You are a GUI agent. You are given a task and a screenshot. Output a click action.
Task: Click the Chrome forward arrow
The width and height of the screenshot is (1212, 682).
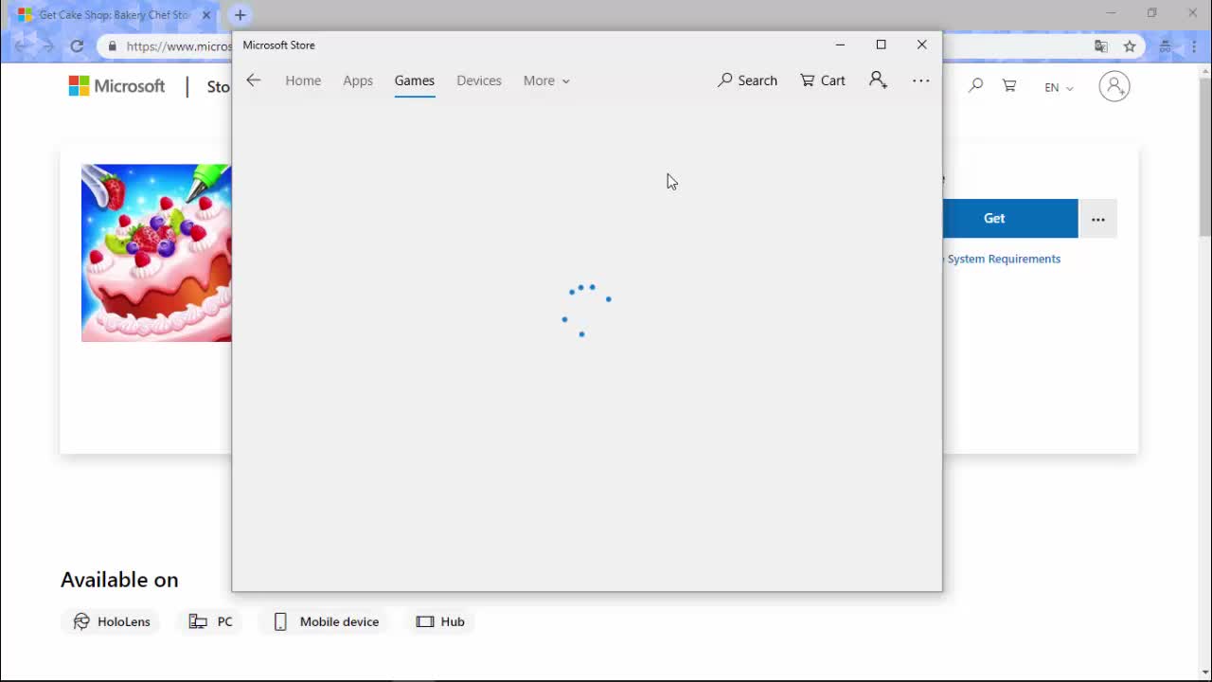(48, 45)
